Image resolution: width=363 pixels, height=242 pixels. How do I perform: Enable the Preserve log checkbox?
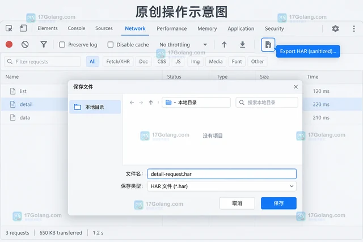62,44
